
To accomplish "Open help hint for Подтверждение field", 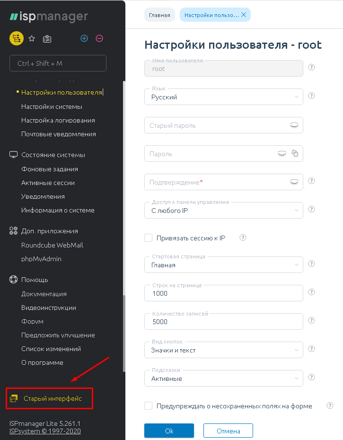I will 311,181.
